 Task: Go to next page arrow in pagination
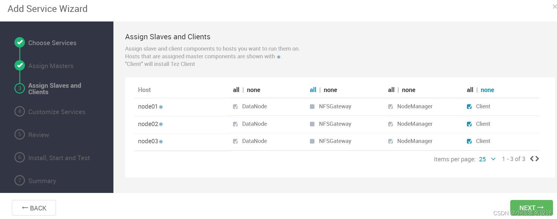pyautogui.click(x=537, y=159)
